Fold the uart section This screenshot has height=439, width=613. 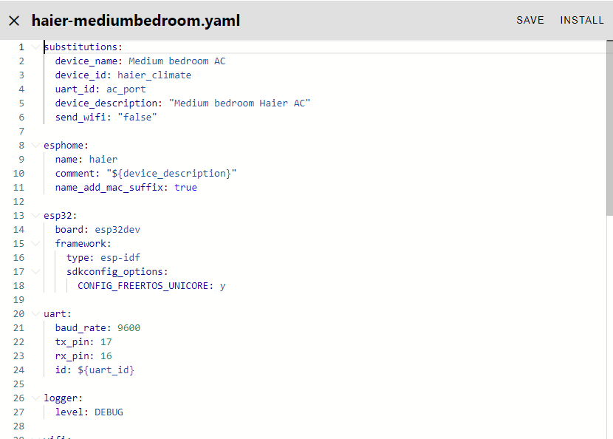coord(35,314)
